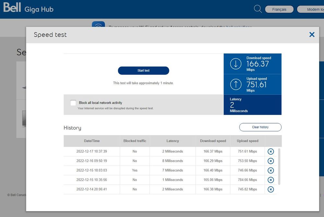This screenshot has width=324, height=217.
Task: Click the Bell Giga Hub logo
Action: (28, 8)
